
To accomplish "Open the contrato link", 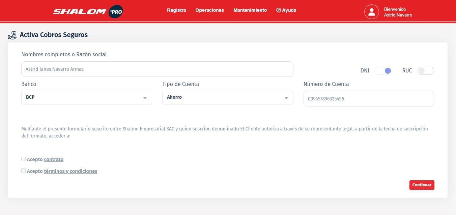I will (x=54, y=159).
